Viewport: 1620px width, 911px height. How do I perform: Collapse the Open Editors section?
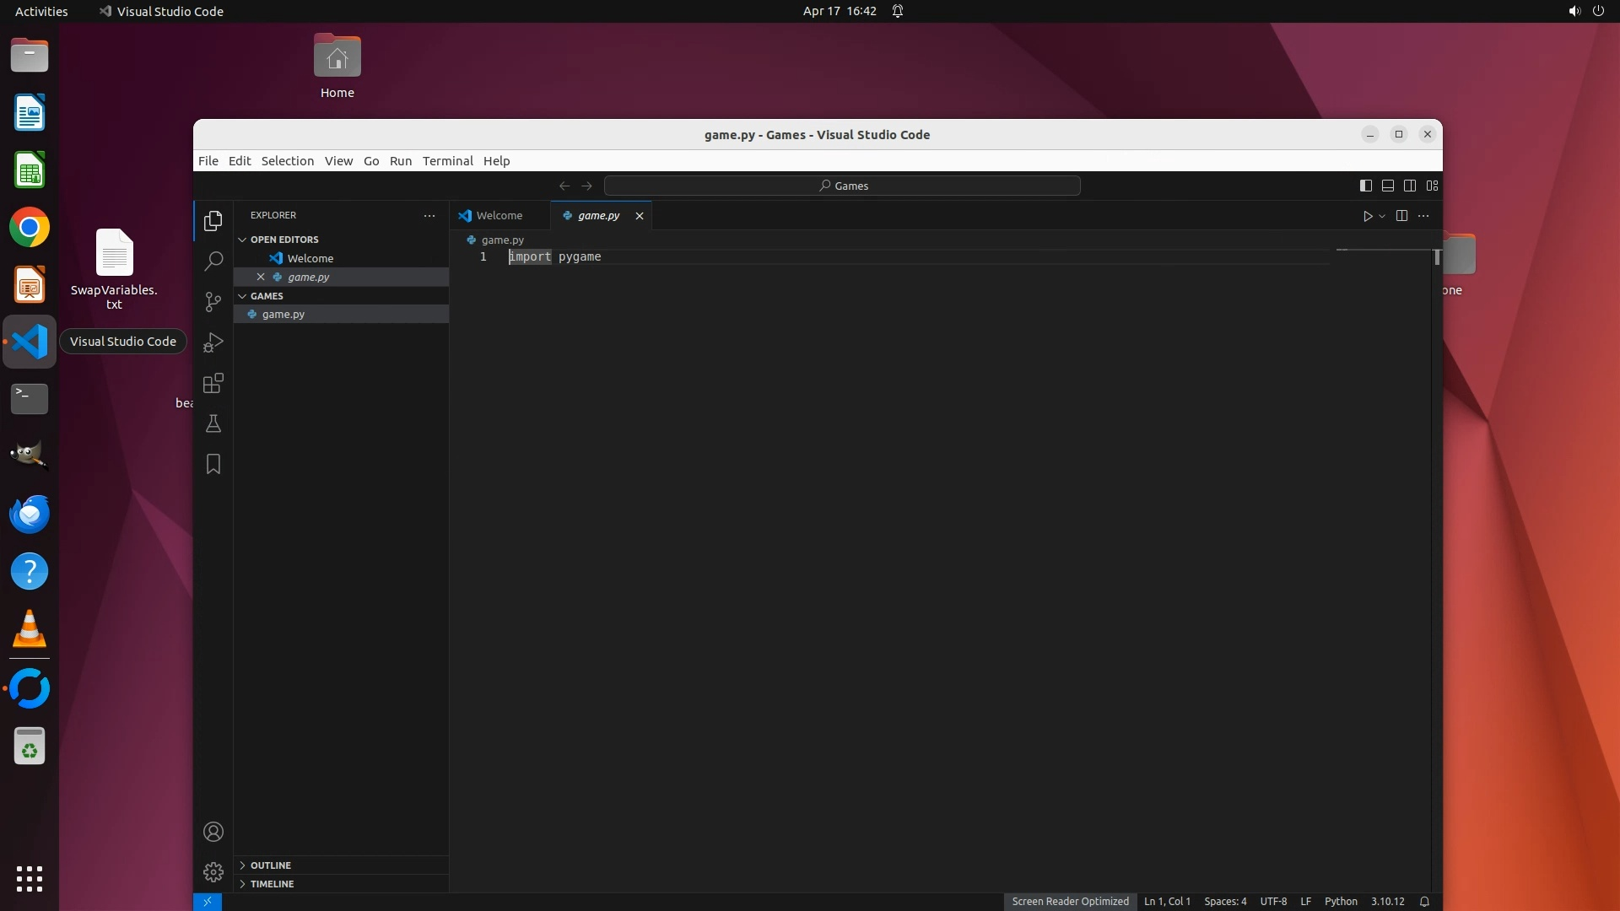(x=283, y=240)
